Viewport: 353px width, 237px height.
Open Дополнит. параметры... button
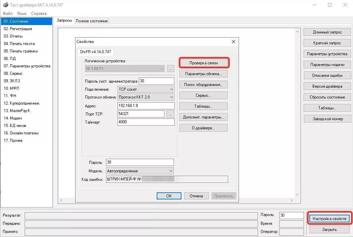[203, 117]
